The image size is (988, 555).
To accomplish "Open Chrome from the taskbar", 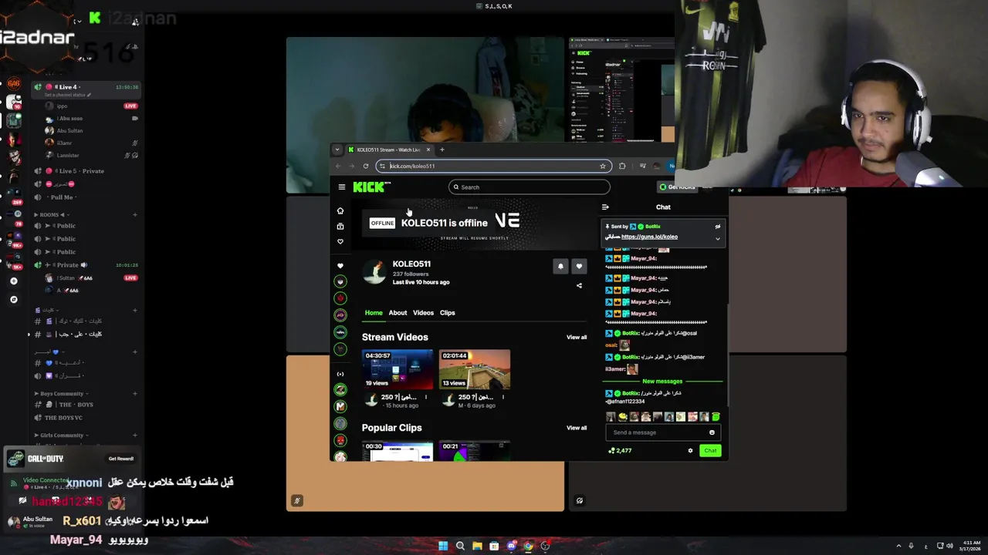I will [x=528, y=546].
